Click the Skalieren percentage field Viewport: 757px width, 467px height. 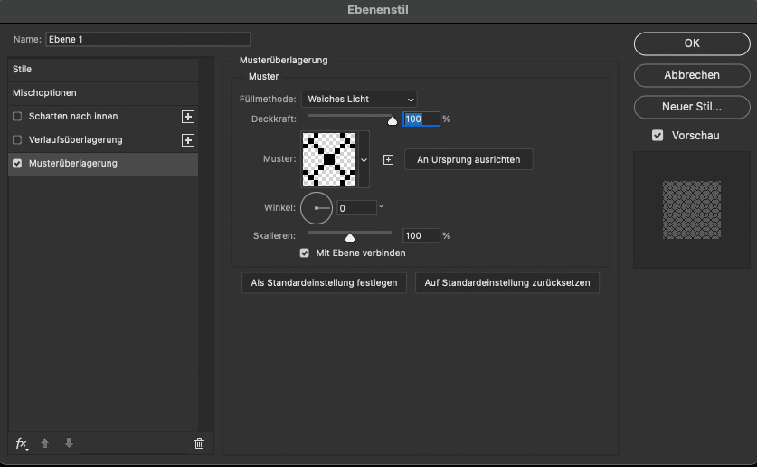coord(421,235)
